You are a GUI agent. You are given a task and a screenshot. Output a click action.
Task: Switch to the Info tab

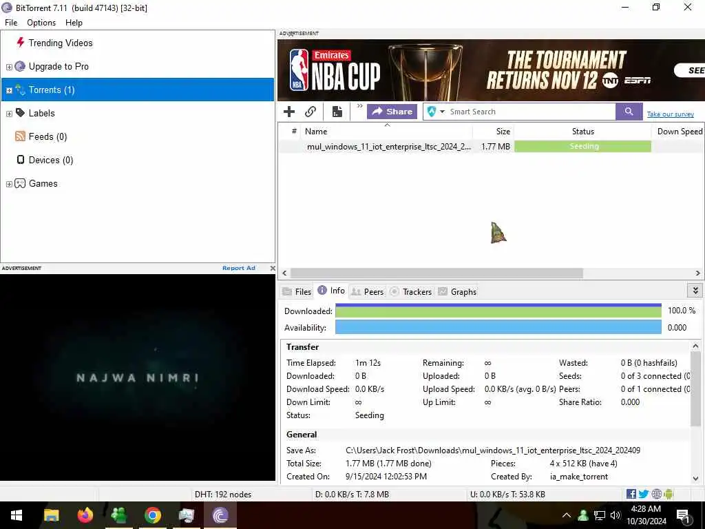tap(331, 291)
